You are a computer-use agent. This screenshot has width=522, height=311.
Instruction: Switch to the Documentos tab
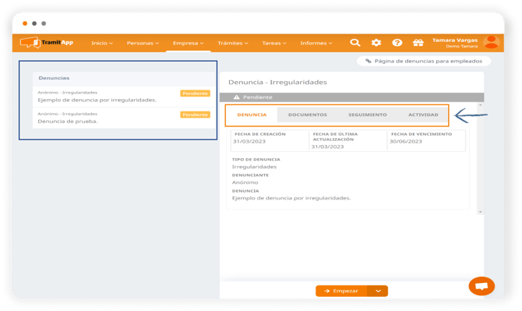click(307, 115)
